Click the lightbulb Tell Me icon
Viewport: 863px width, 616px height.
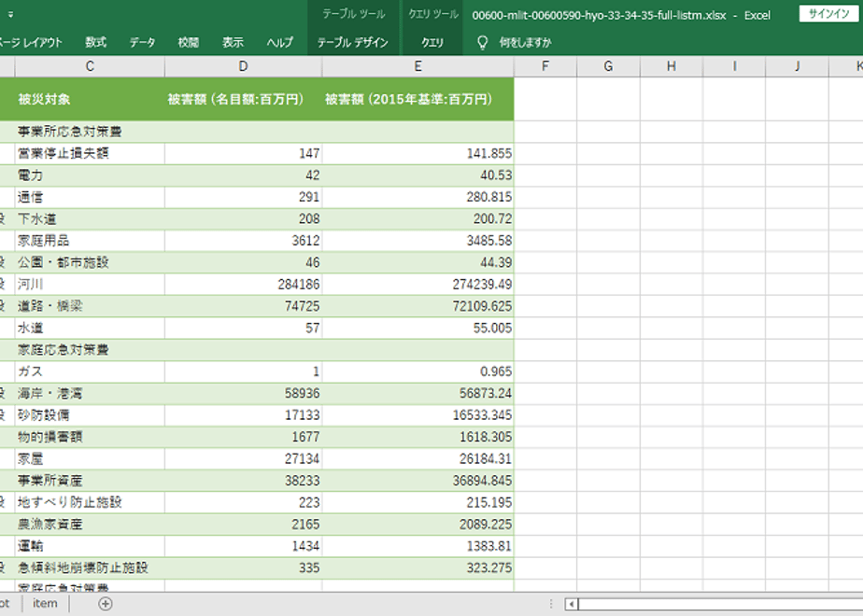point(482,42)
